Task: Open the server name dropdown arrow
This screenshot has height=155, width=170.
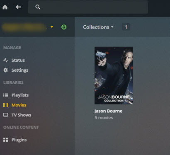Action: pos(52,27)
